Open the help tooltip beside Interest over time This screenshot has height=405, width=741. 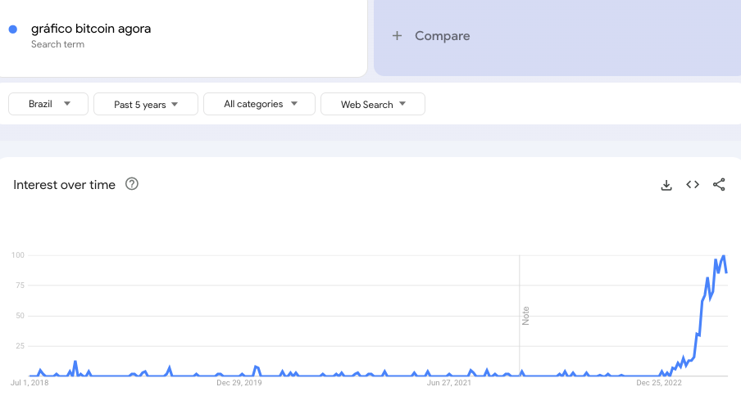tap(131, 184)
